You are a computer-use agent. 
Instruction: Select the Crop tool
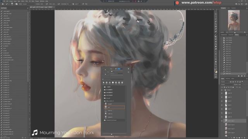pos(216,24)
